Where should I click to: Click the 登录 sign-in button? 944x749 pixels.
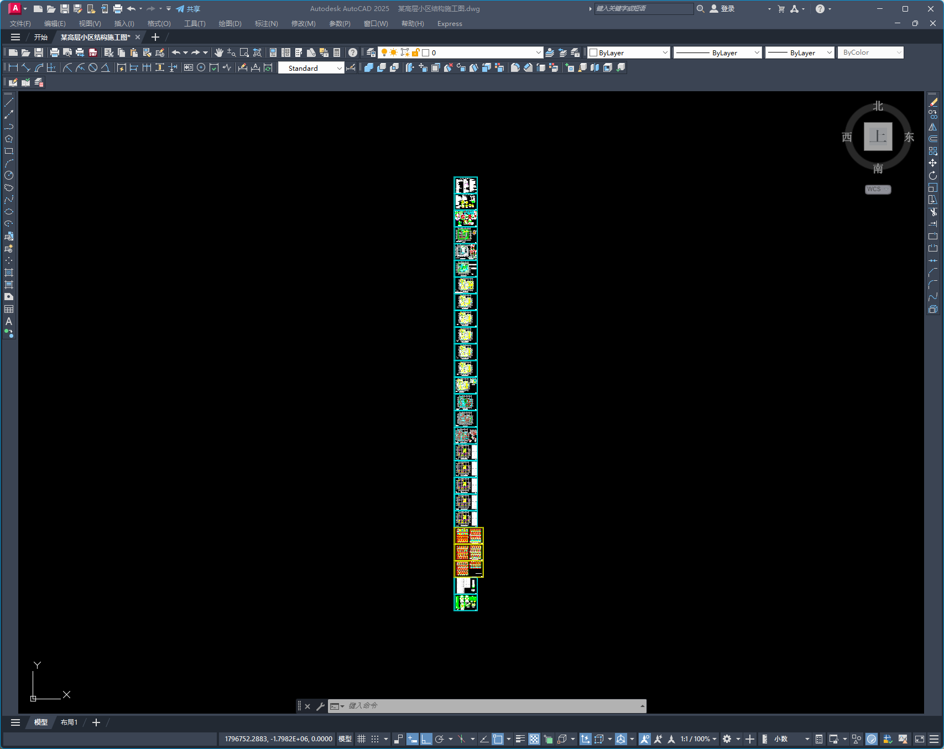[722, 9]
